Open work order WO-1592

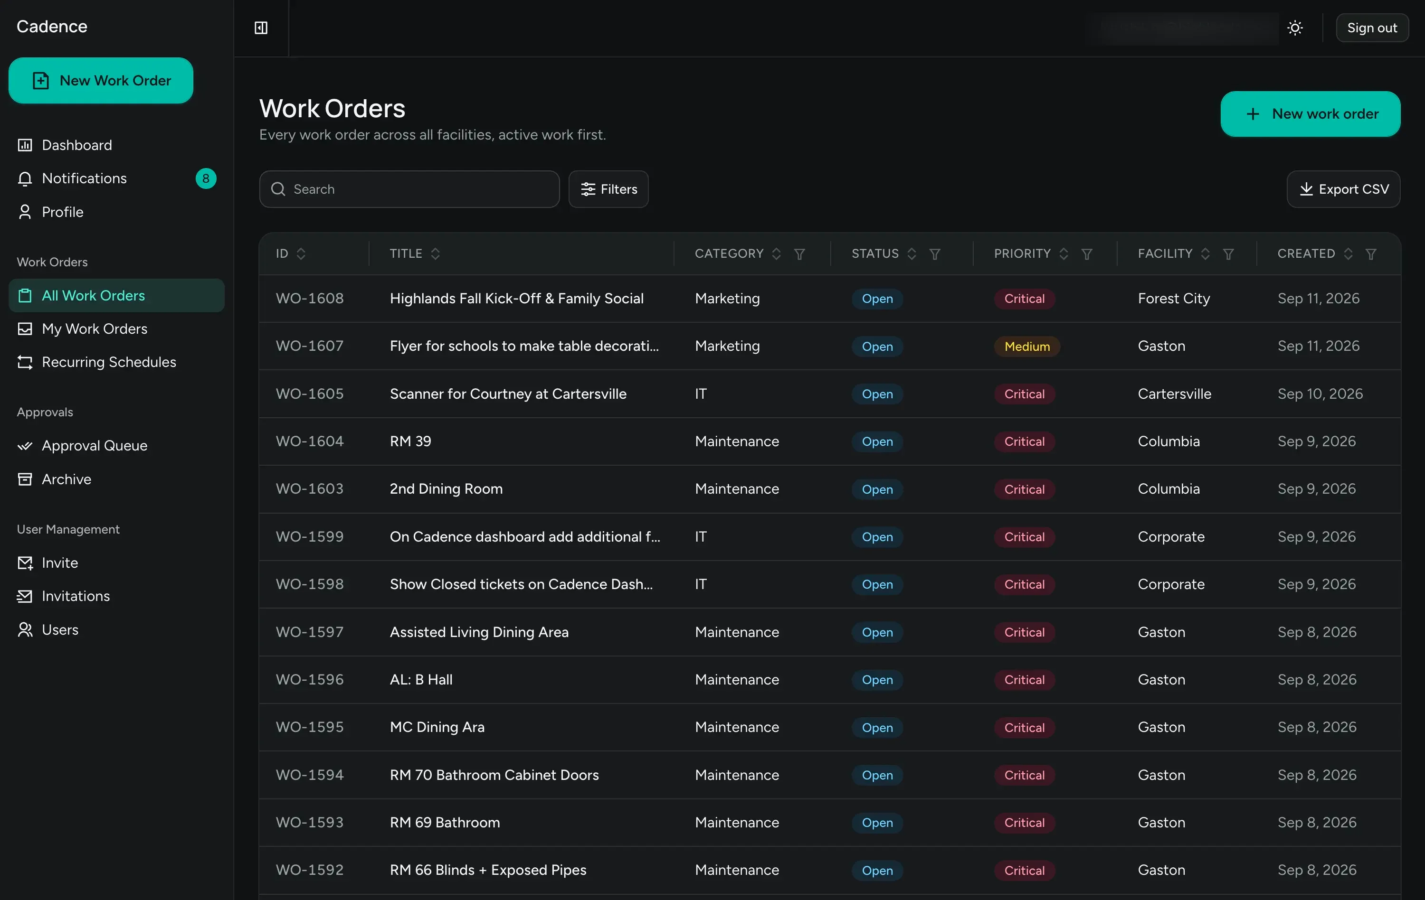coord(830,871)
